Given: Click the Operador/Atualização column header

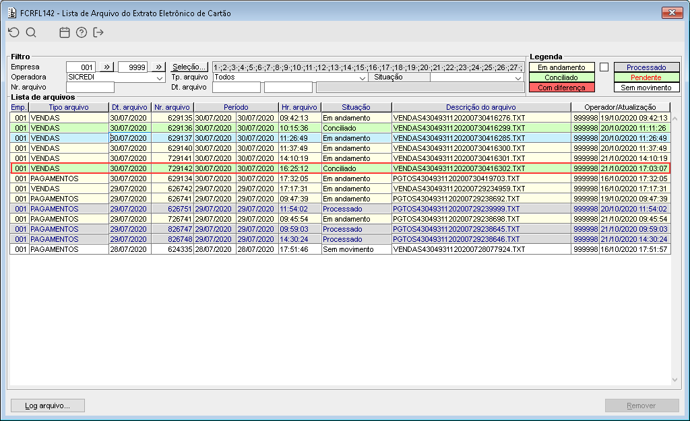Looking at the screenshot, I should [620, 107].
